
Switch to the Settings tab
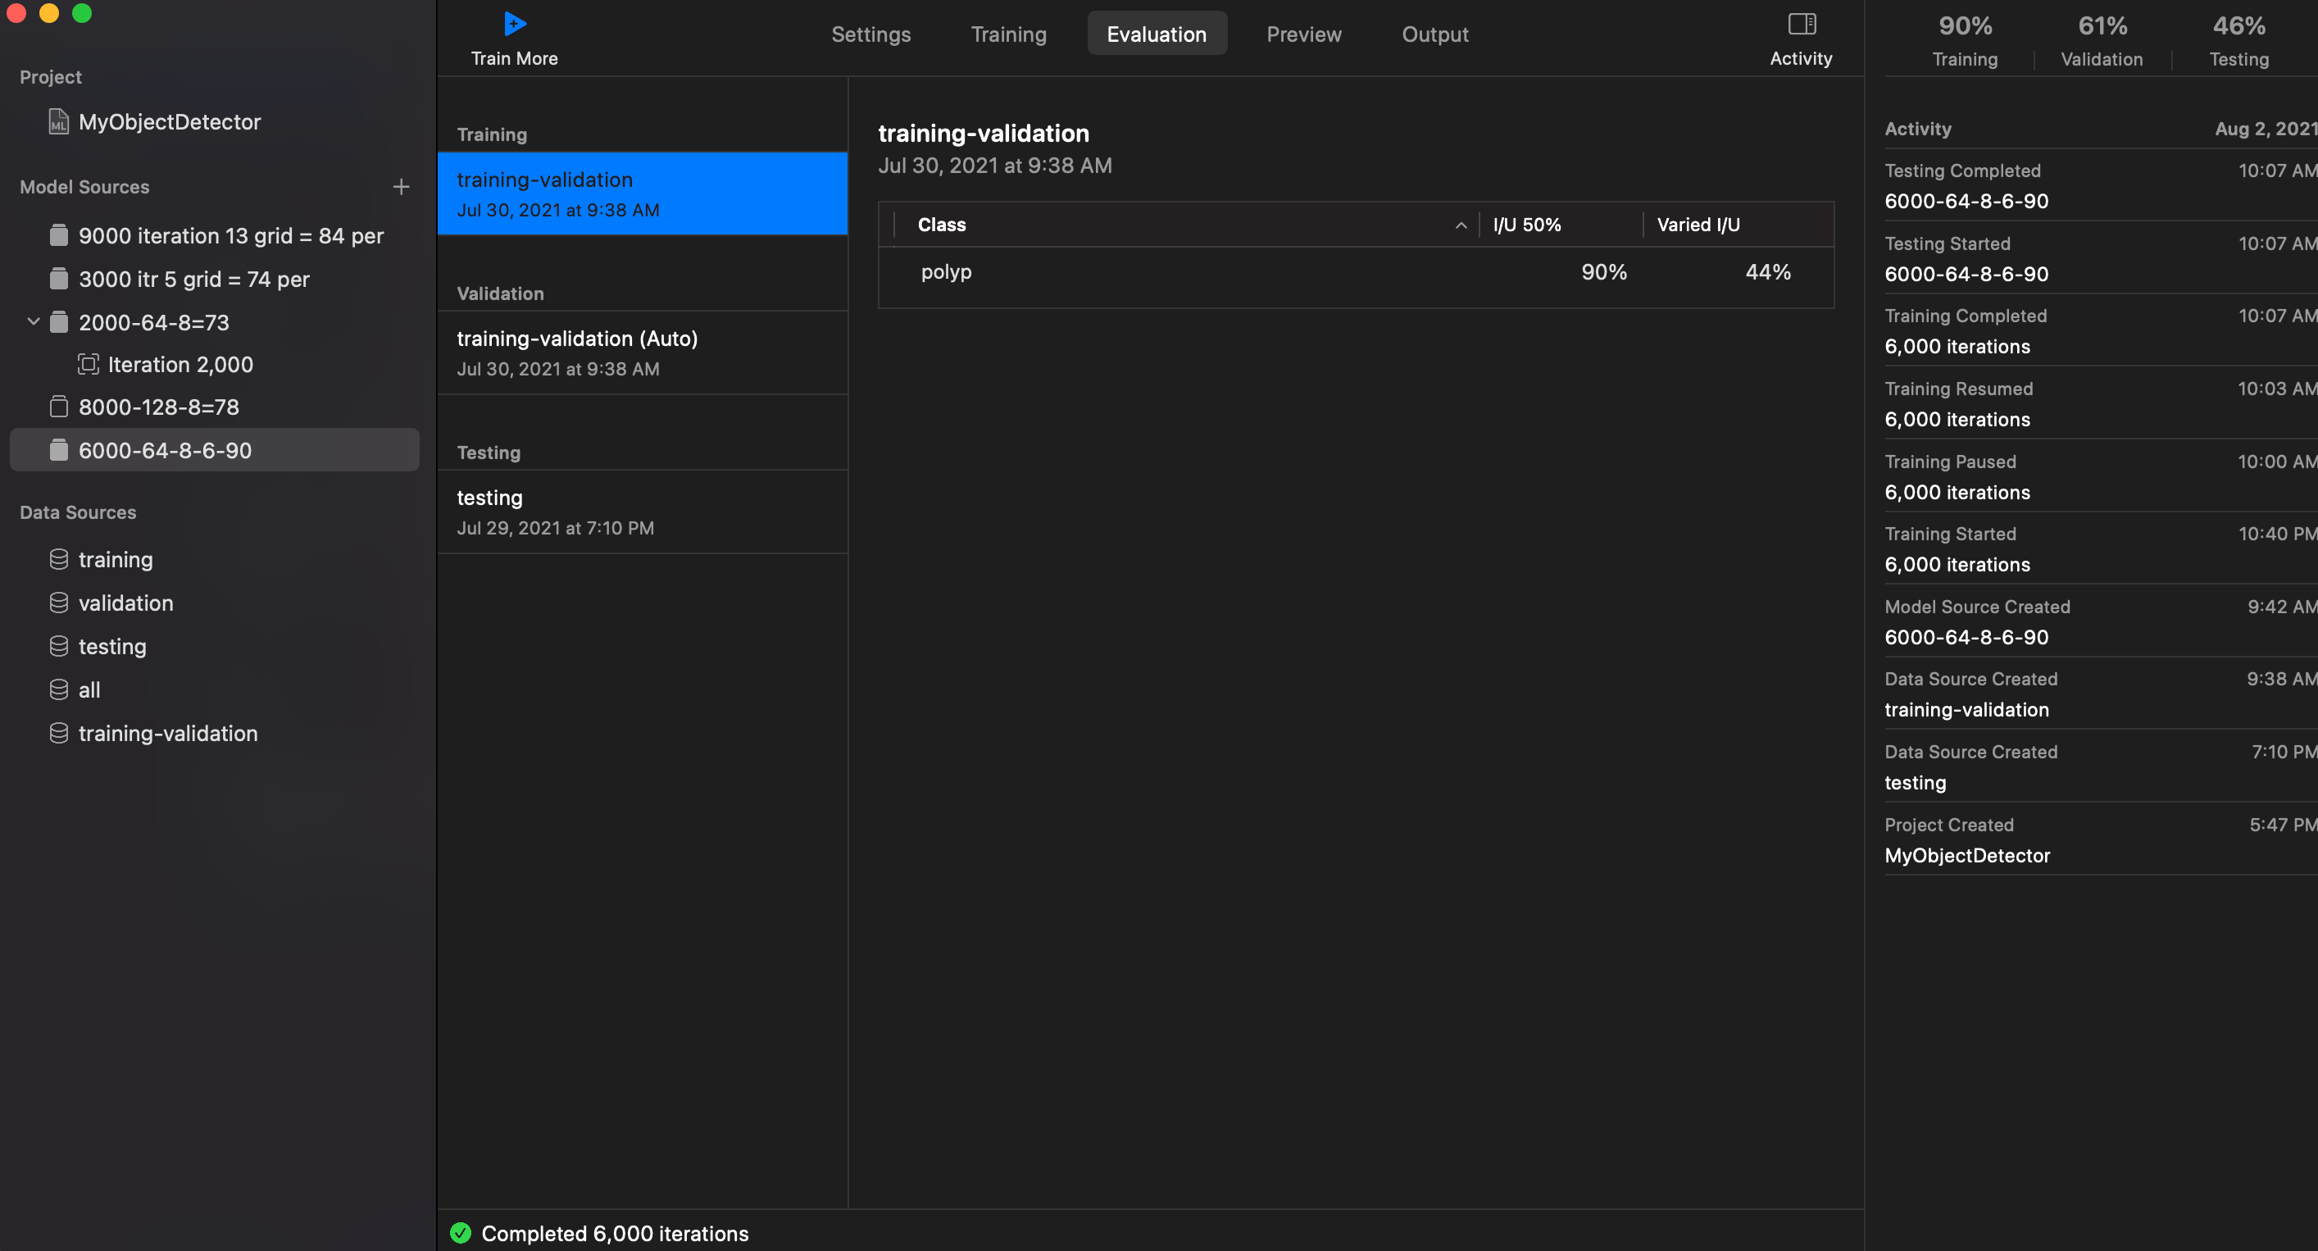coord(870,34)
